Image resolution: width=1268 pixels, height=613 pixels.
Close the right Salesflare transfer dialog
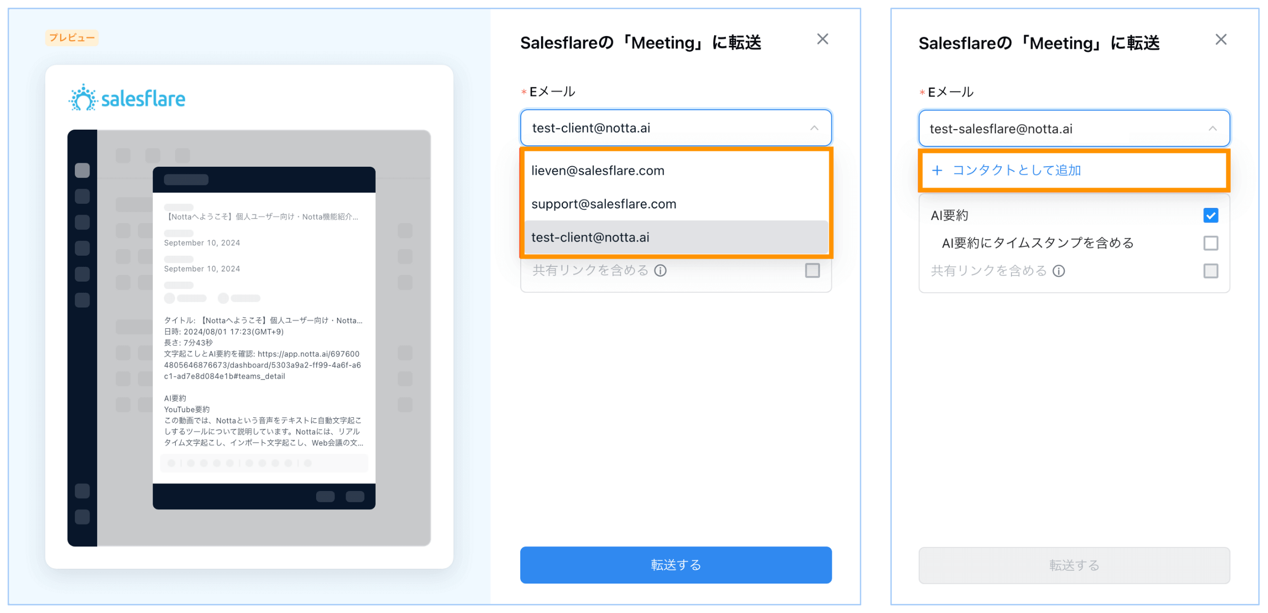point(1221,40)
